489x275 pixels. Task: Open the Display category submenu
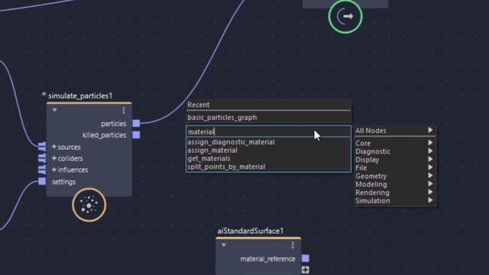coord(395,160)
